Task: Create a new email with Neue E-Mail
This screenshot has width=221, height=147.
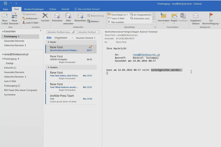Action: click(5, 19)
